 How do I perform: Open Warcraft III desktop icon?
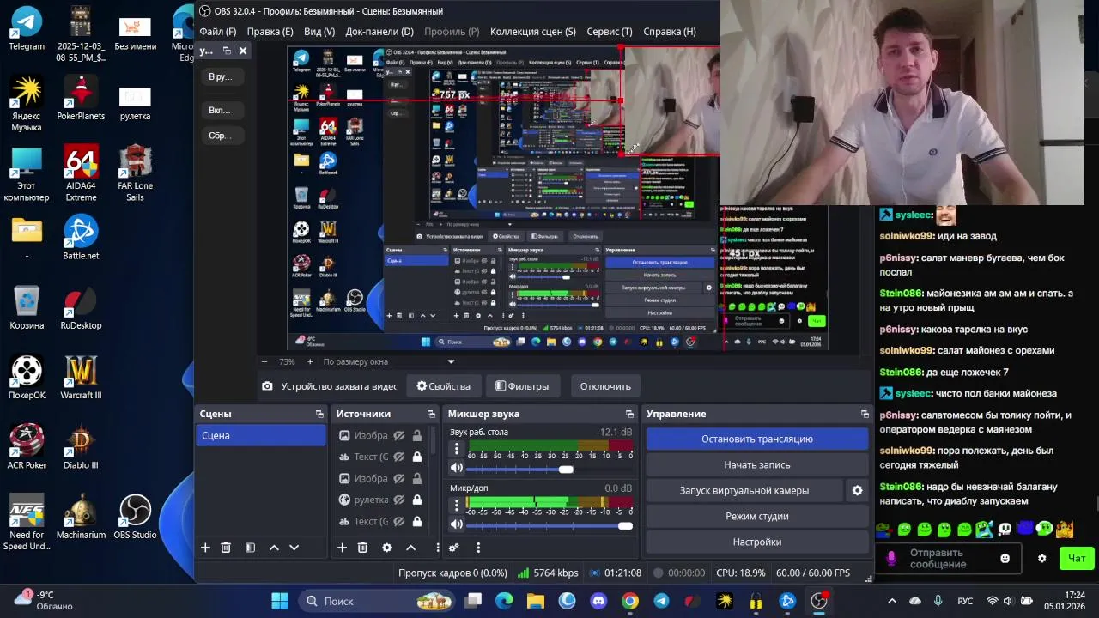81,378
